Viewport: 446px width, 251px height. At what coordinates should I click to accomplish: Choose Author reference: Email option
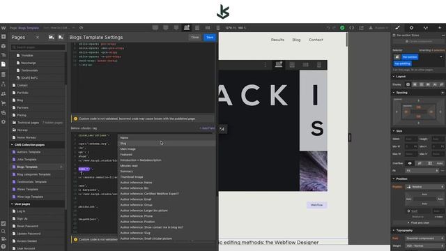(x=167, y=199)
